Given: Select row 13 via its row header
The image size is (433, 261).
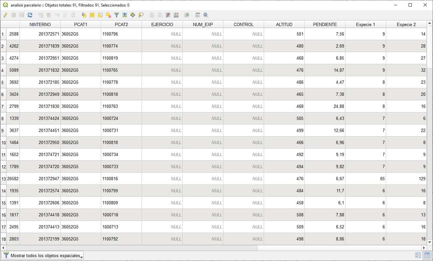Looking at the screenshot, I should (x=4, y=179).
